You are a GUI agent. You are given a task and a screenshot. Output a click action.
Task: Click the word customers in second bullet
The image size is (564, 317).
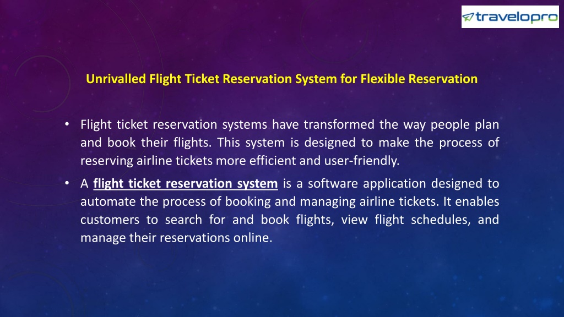(110, 220)
